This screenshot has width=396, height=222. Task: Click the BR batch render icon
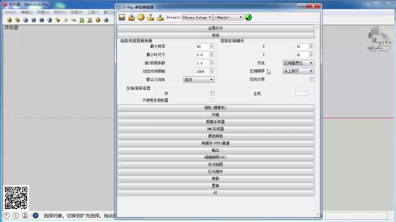[x=41, y=20]
